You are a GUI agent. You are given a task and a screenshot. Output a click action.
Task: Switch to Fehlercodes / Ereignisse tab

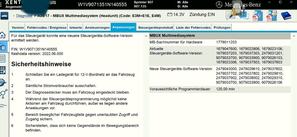click(x=47, y=28)
